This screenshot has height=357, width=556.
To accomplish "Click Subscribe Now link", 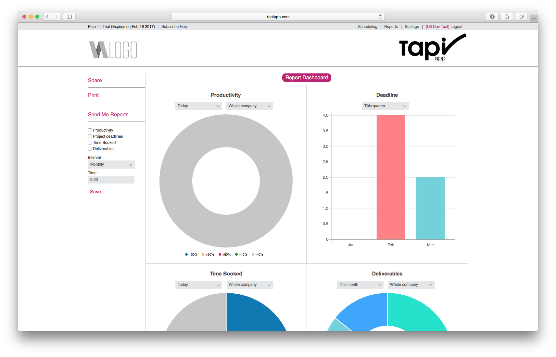I will [x=174, y=27].
